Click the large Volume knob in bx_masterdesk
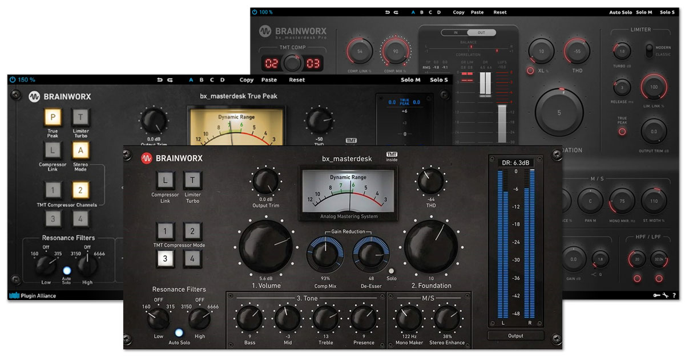This screenshot has width=685, height=359. point(266,246)
